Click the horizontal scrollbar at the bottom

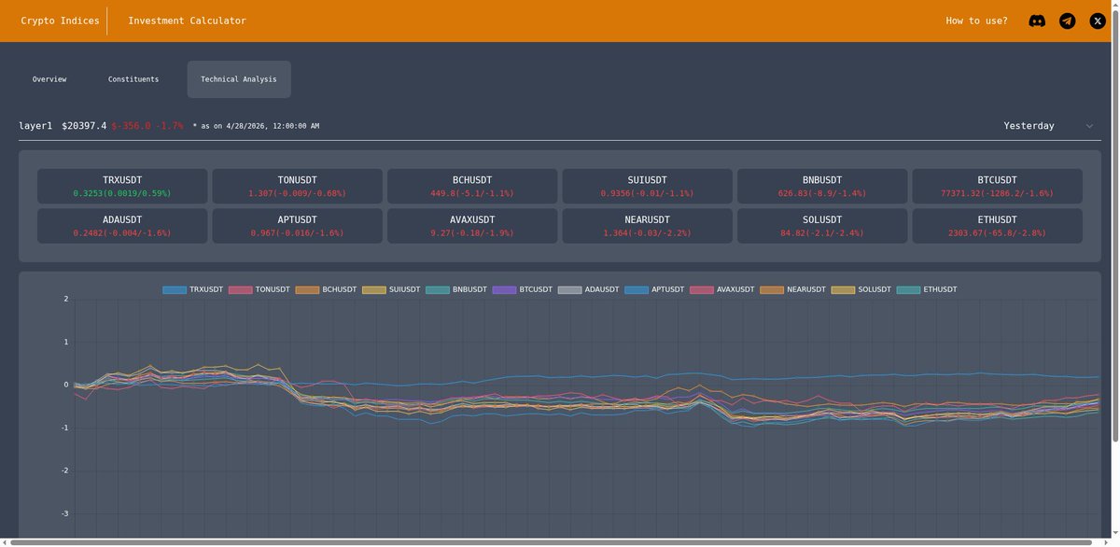coord(560,540)
